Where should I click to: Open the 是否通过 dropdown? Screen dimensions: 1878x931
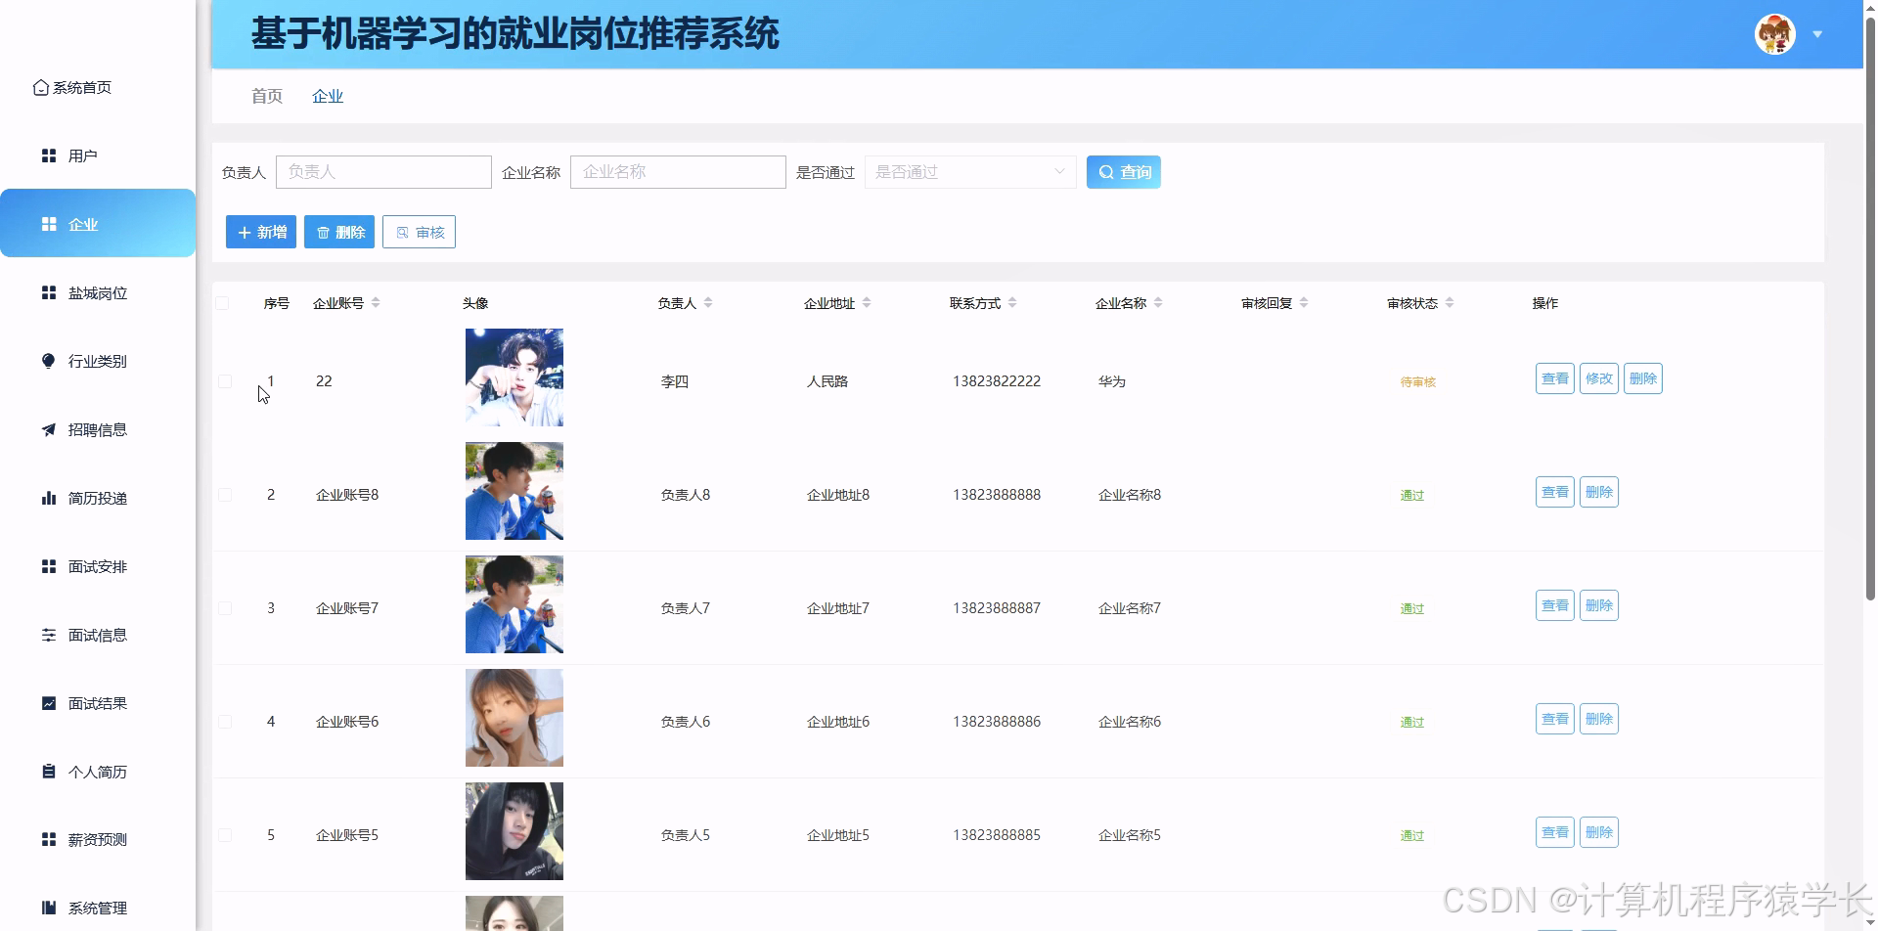click(969, 171)
